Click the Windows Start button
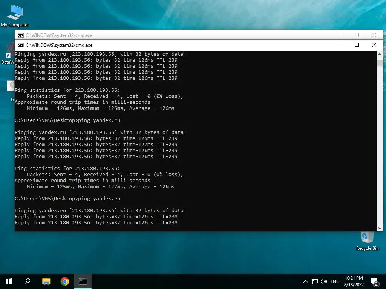Image resolution: width=386 pixels, height=289 pixels. (9, 281)
